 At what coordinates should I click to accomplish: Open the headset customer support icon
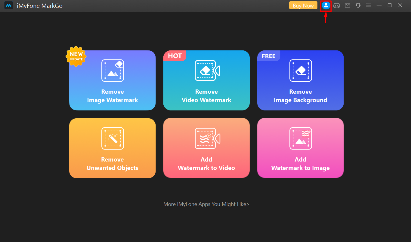tap(358, 5)
